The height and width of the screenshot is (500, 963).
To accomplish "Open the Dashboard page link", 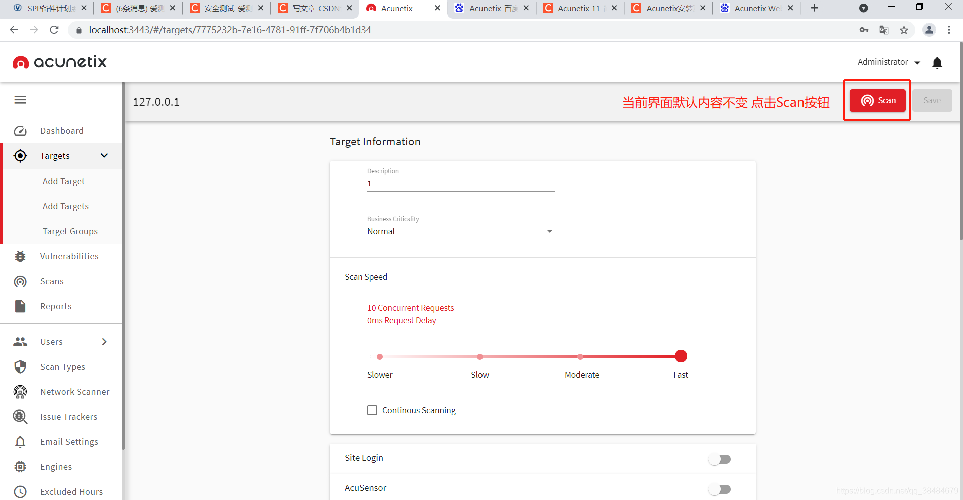I will [62, 131].
